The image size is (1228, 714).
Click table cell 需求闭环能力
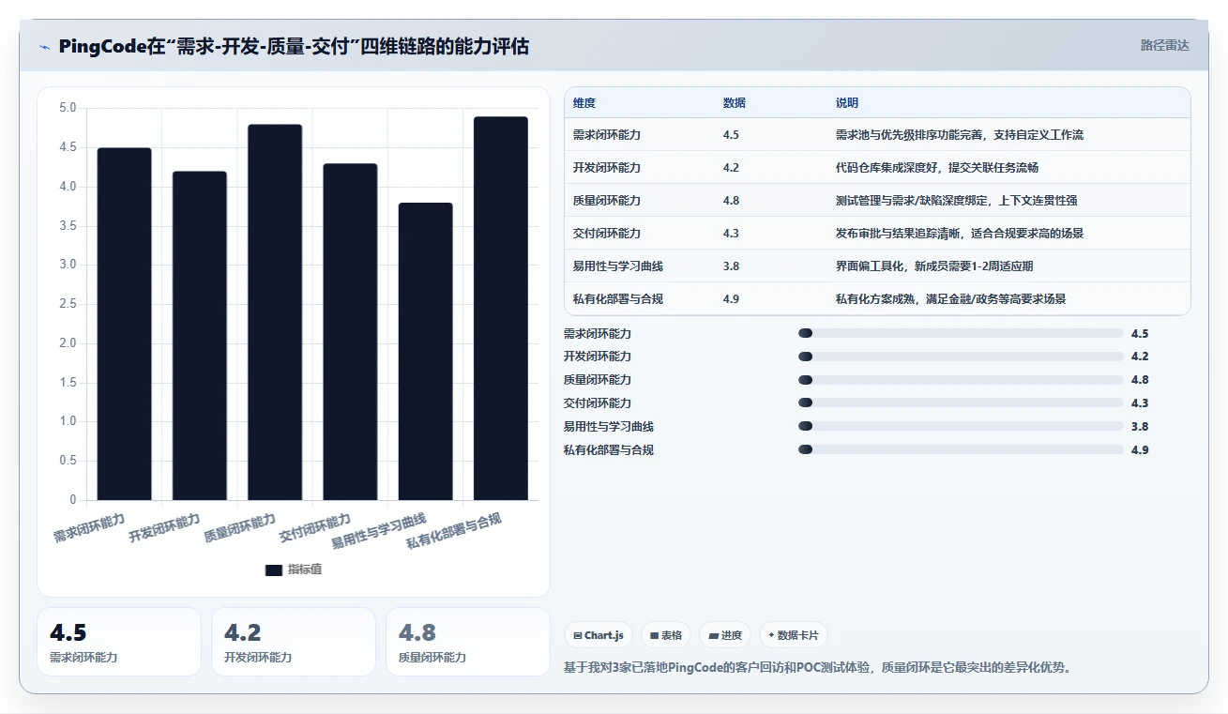(x=607, y=135)
